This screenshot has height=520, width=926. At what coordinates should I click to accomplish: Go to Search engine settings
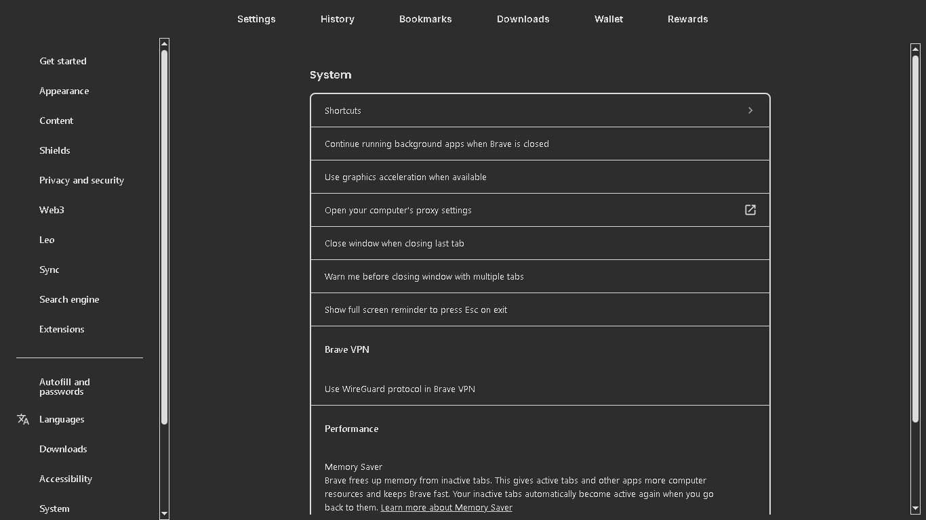click(x=69, y=299)
